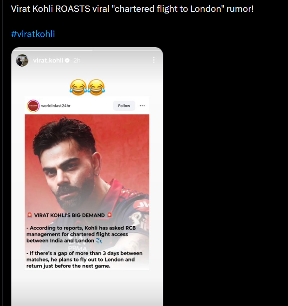Open the horizontal three-dot post options
This screenshot has width=288, height=306.
click(x=142, y=106)
